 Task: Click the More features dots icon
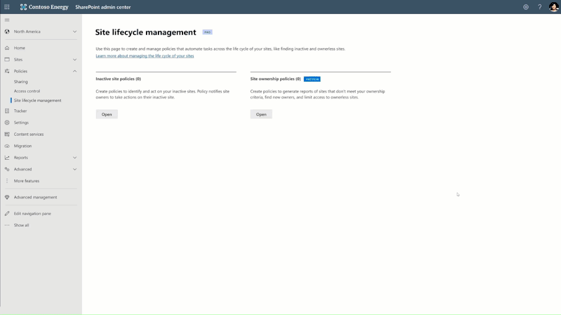click(7, 180)
